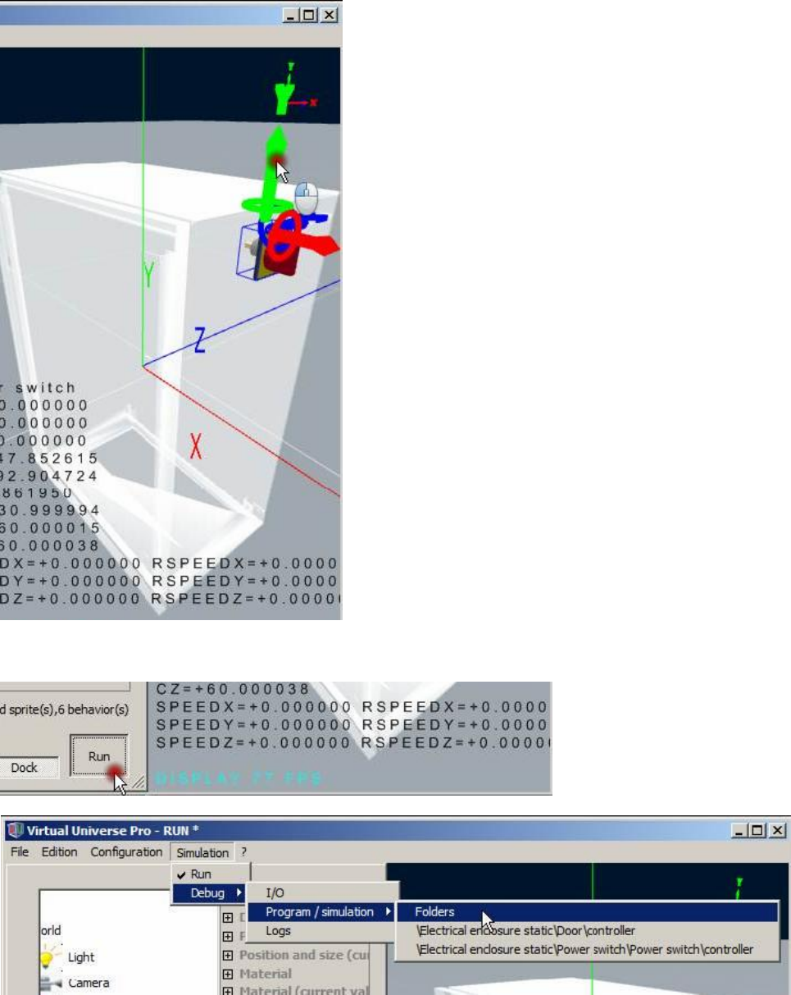Expand the Position and size property group

229,956
